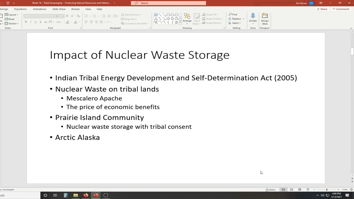The width and height of the screenshot is (354, 199).
Task: Toggle the Notes pane button
Action: coord(270,190)
